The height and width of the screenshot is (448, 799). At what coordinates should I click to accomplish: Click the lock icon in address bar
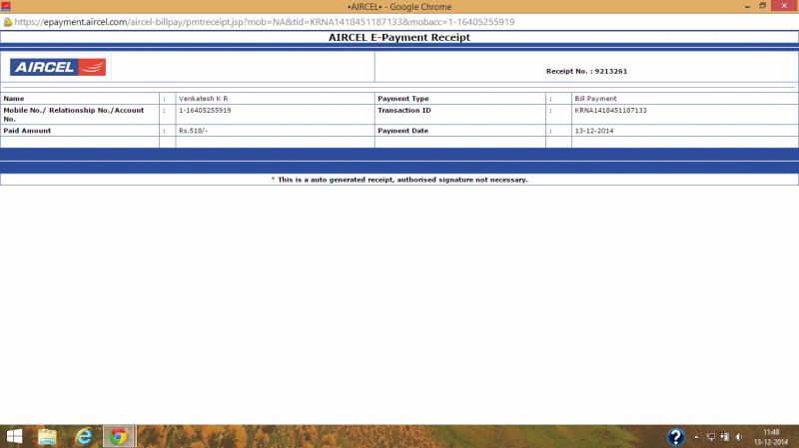pos(8,22)
